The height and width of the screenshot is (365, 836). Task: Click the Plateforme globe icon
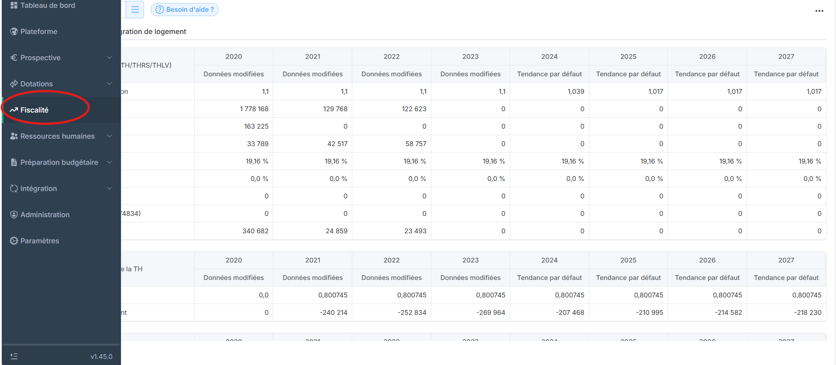click(x=14, y=31)
